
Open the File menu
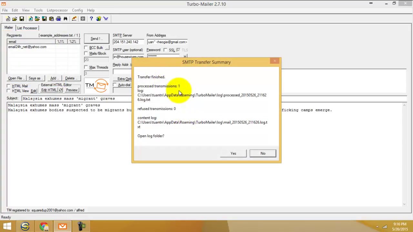[5, 10]
